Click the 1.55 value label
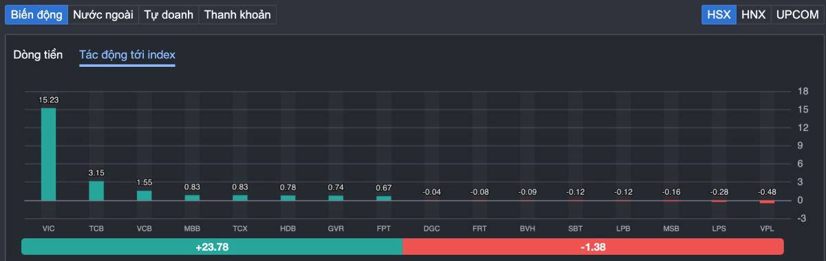 pyautogui.click(x=144, y=182)
